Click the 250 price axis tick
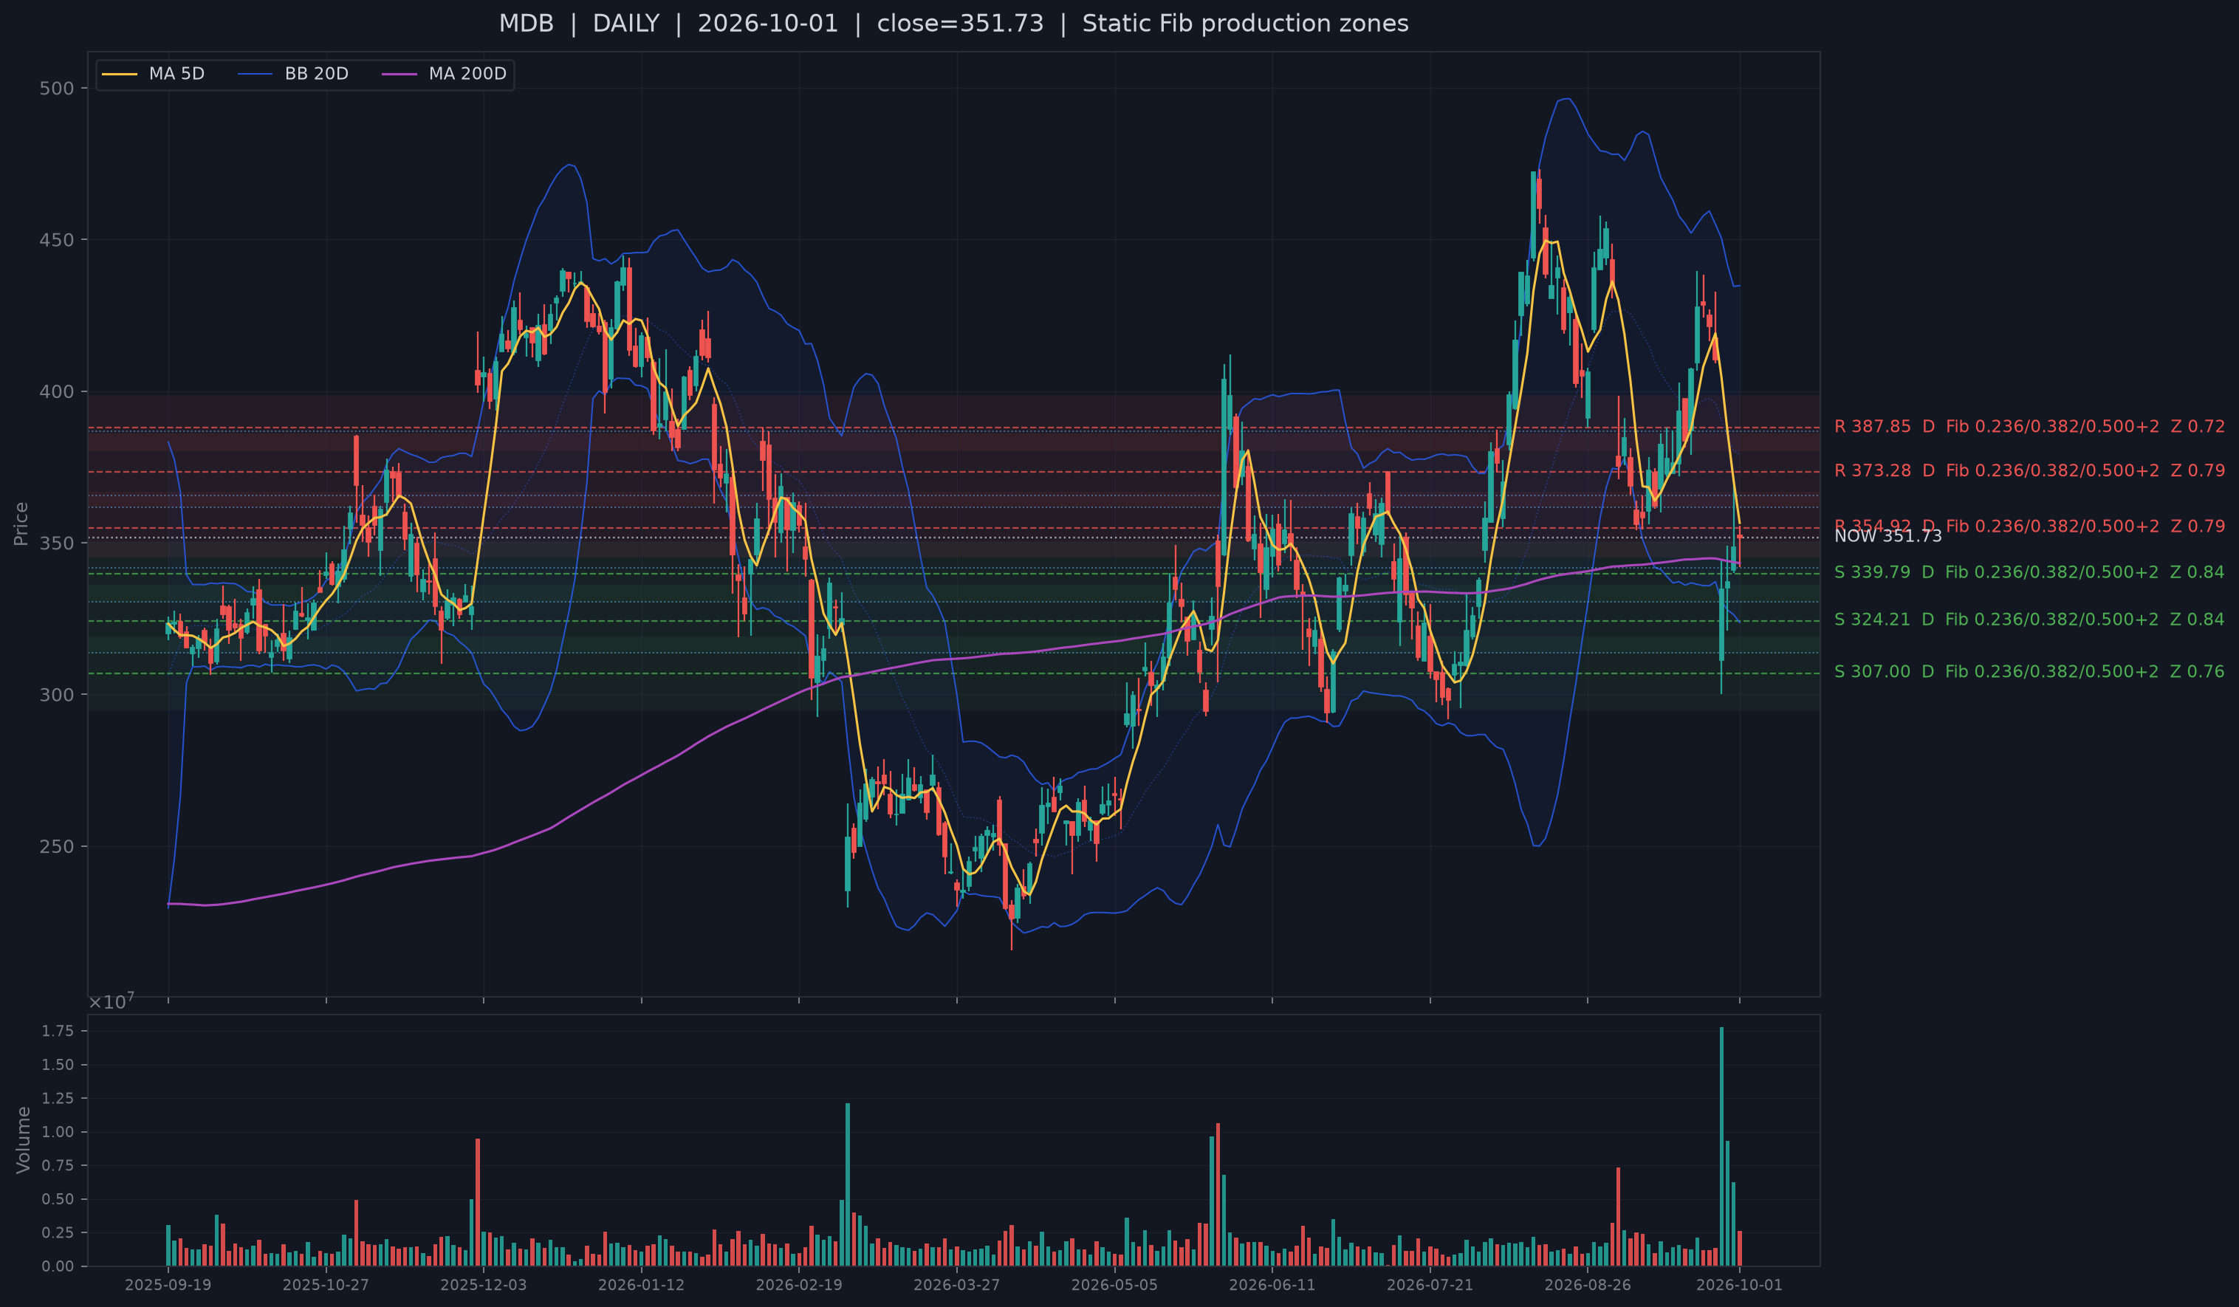This screenshot has height=1307, width=2239. [x=57, y=847]
